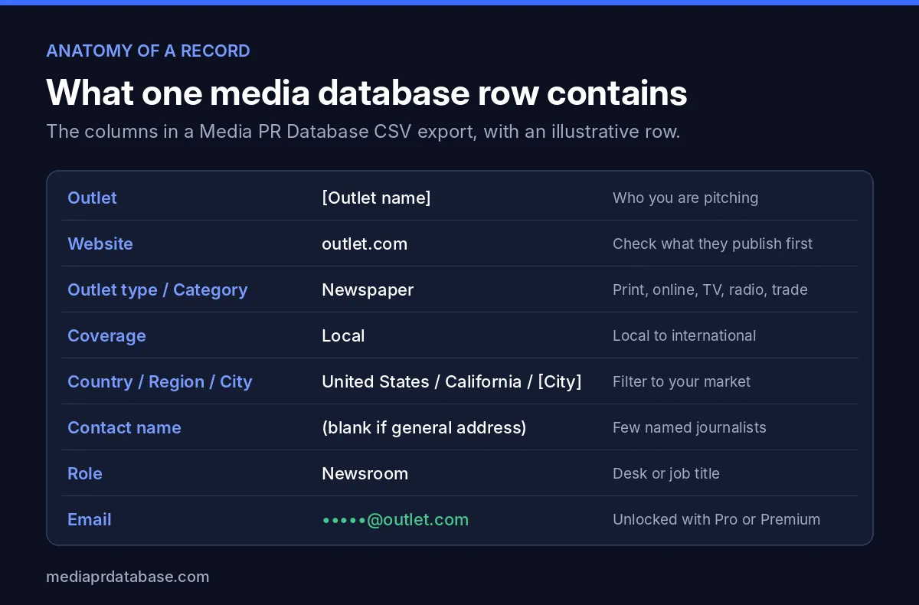Click the 'Print, online, TV, radio, trade' note

(x=710, y=289)
